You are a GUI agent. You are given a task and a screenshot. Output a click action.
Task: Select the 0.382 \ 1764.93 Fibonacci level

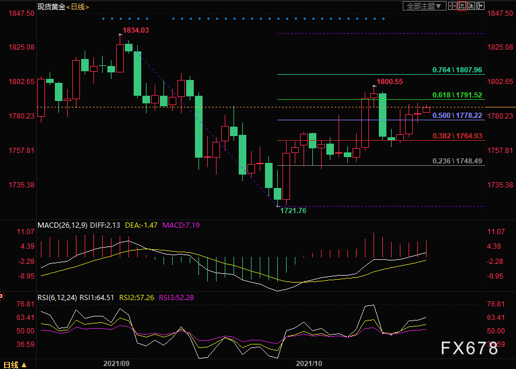457,136
